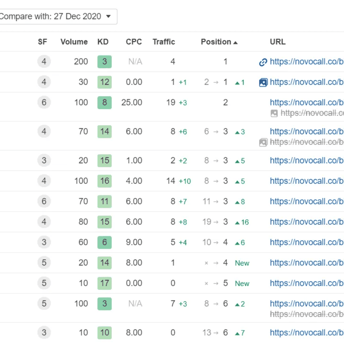344x344 pixels.
Task: Click SF badge 6 in the KD 11 row
Action: [x=44, y=202]
